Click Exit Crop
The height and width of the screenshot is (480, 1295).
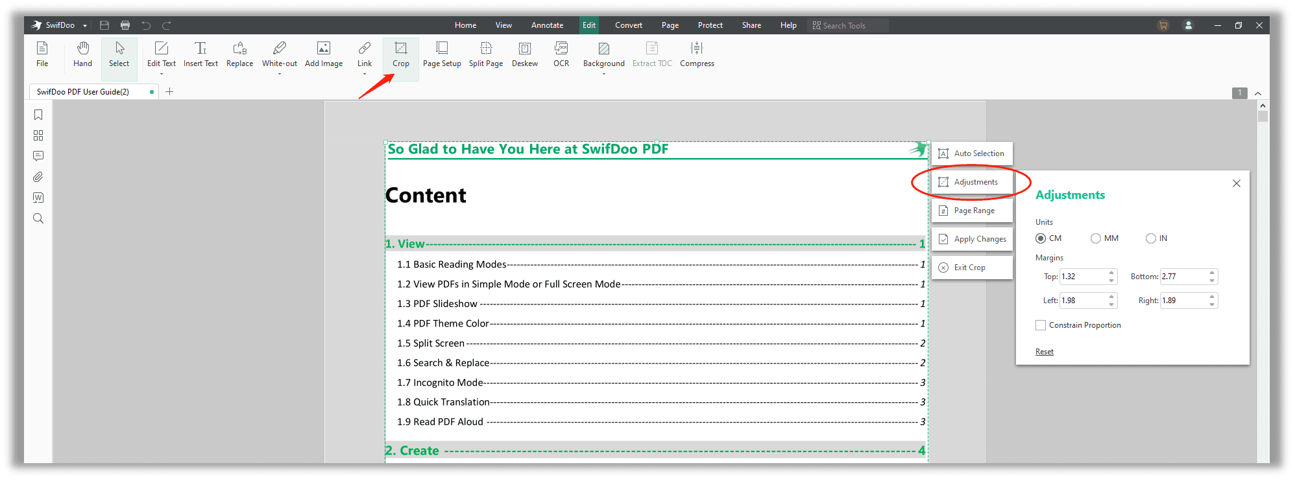coord(972,268)
